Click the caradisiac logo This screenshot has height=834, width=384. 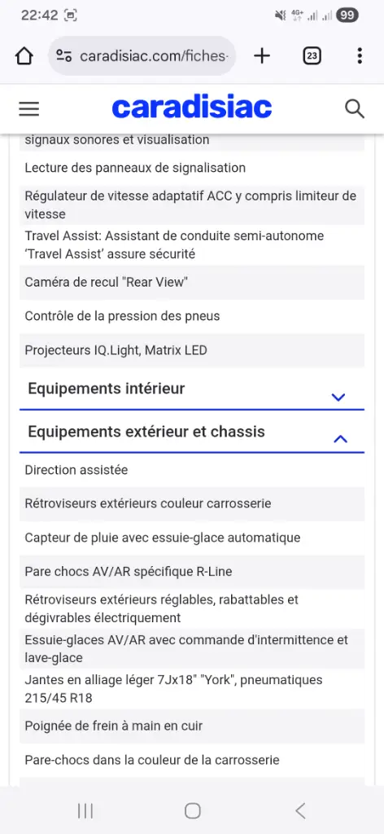[x=192, y=108]
